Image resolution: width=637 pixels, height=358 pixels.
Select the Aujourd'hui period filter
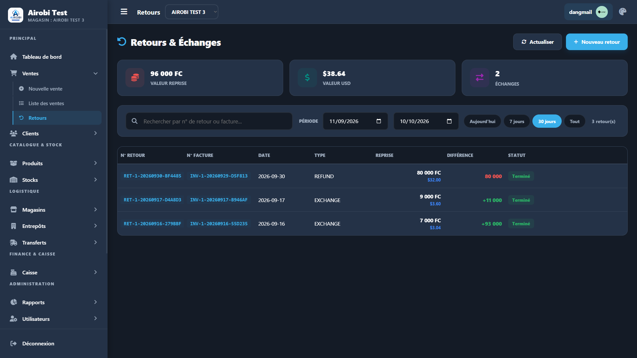[x=482, y=121]
